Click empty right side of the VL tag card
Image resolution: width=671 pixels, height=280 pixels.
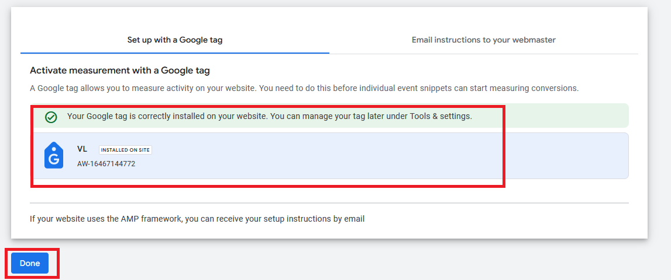coord(565,156)
